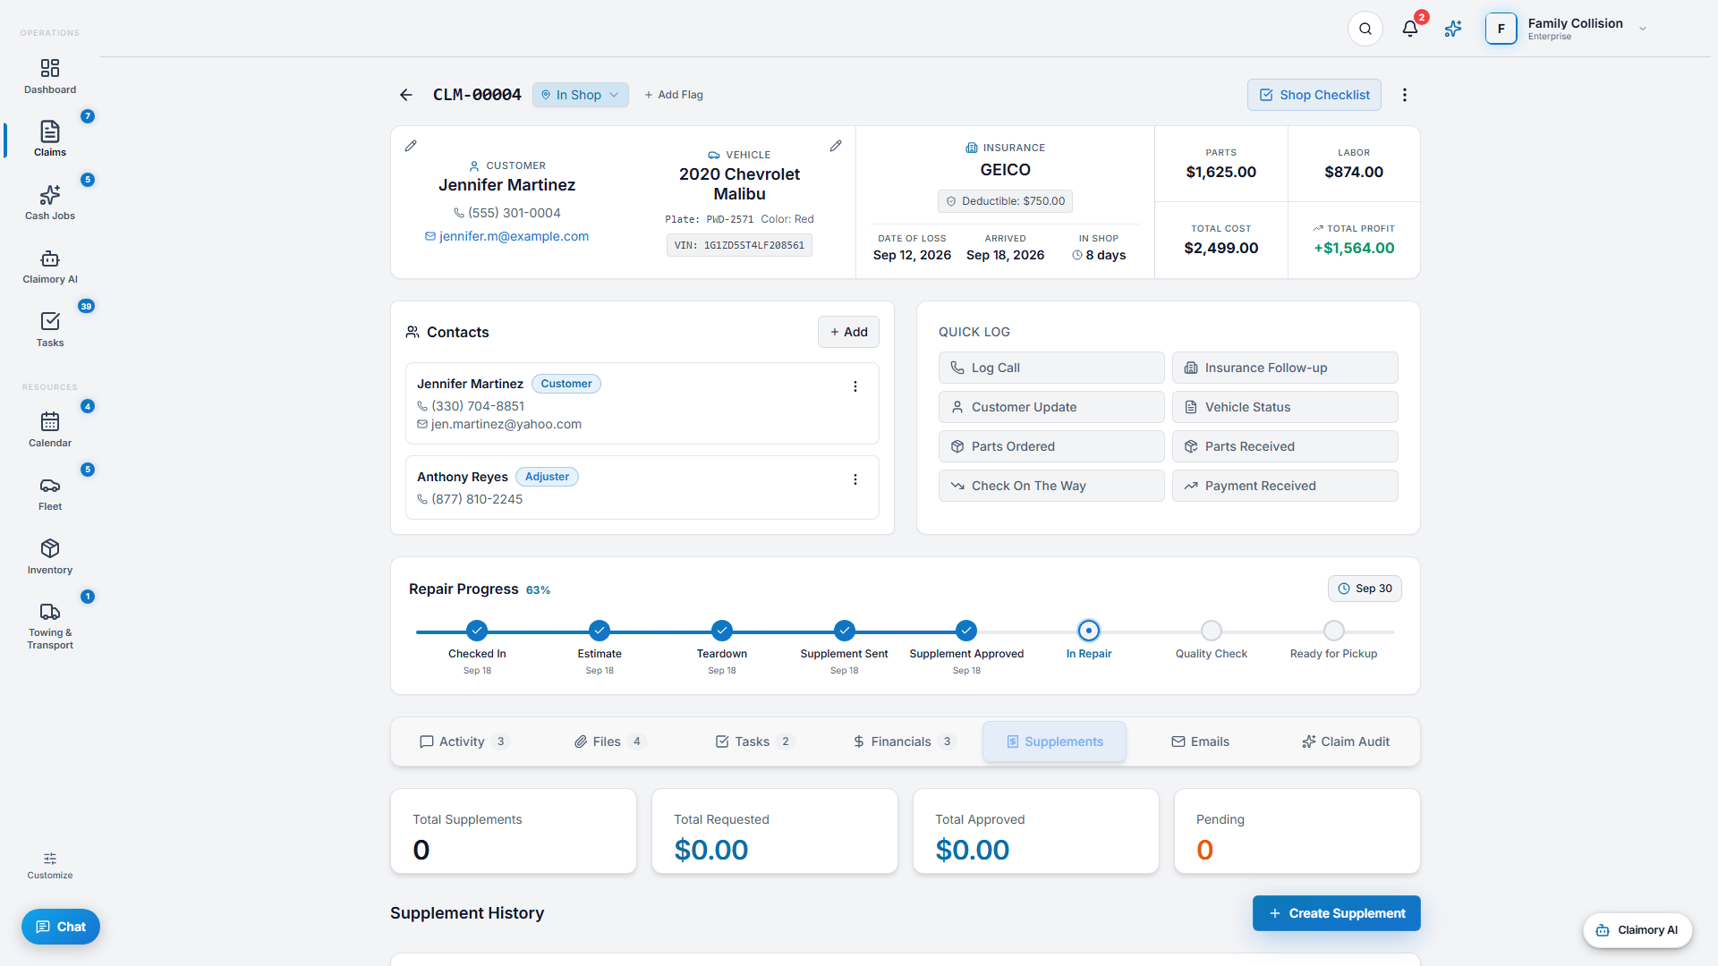Click Customer Update quick log
Viewport: 1718px width, 966px height.
point(1051,407)
